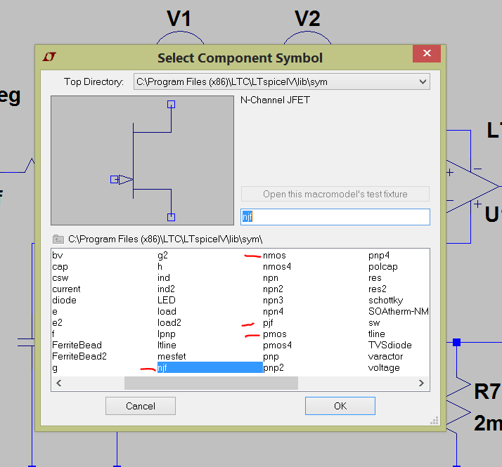Select the pnp4 component
The width and height of the screenshot is (502, 467).
coord(379,255)
